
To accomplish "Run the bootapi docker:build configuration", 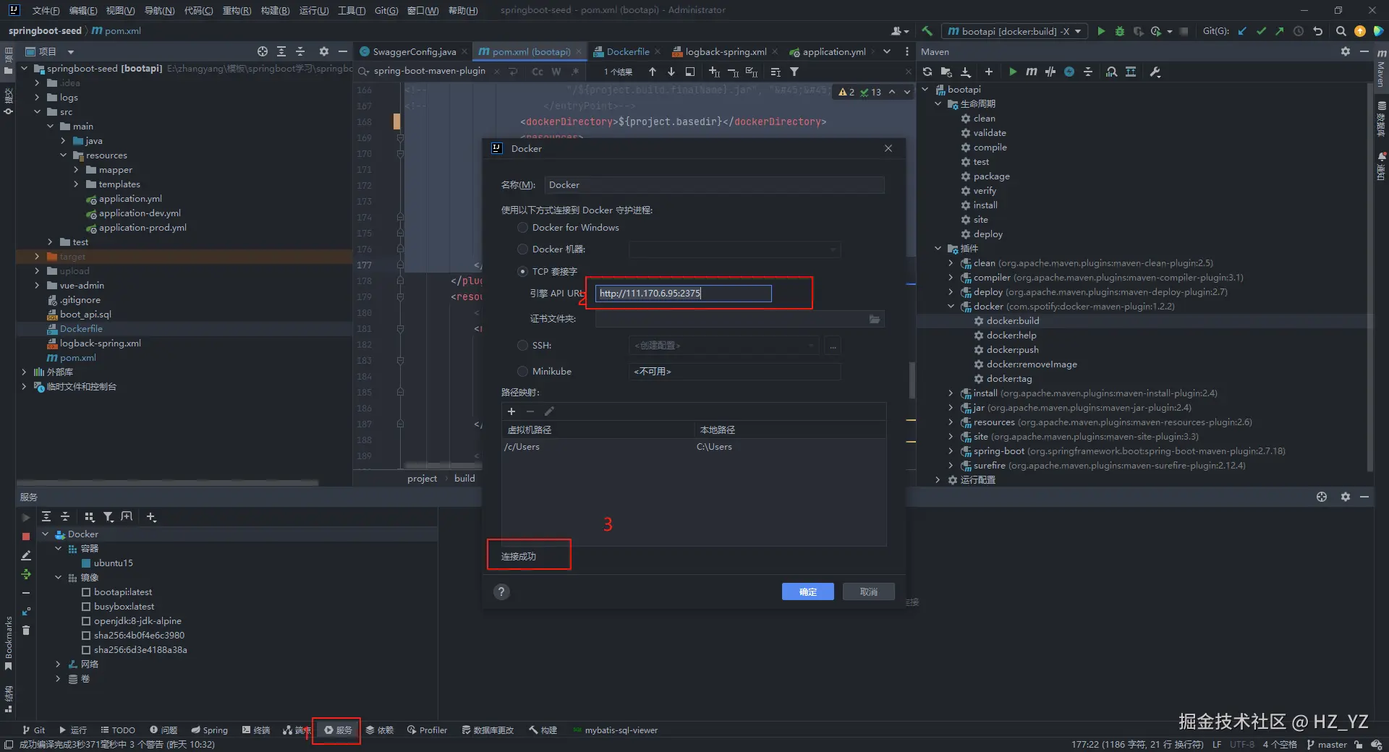I will (1101, 31).
